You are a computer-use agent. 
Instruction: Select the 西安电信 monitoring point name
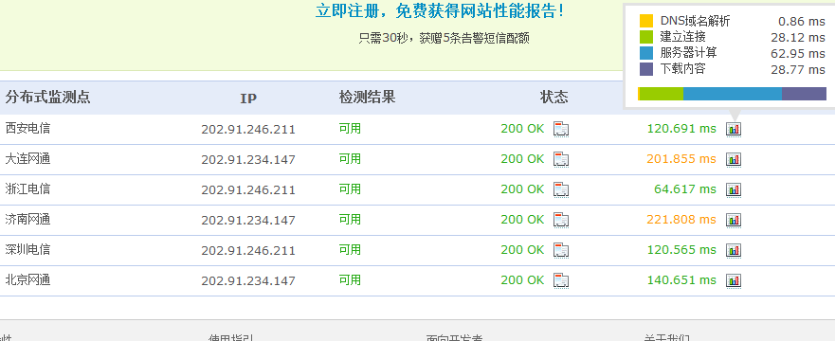pyautogui.click(x=27, y=128)
